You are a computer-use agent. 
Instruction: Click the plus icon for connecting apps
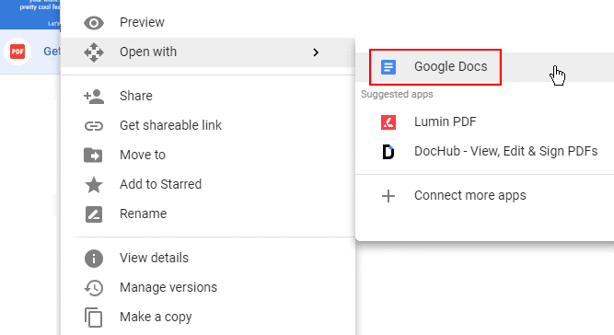(388, 196)
